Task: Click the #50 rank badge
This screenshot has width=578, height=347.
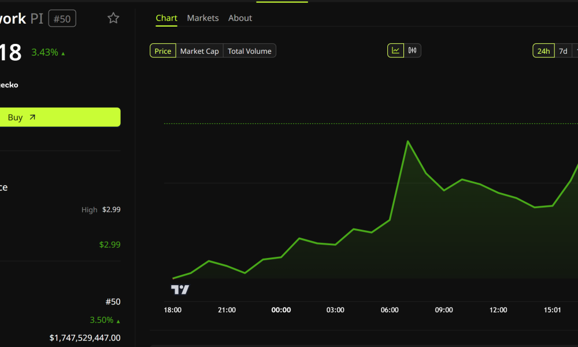Action: (62, 18)
